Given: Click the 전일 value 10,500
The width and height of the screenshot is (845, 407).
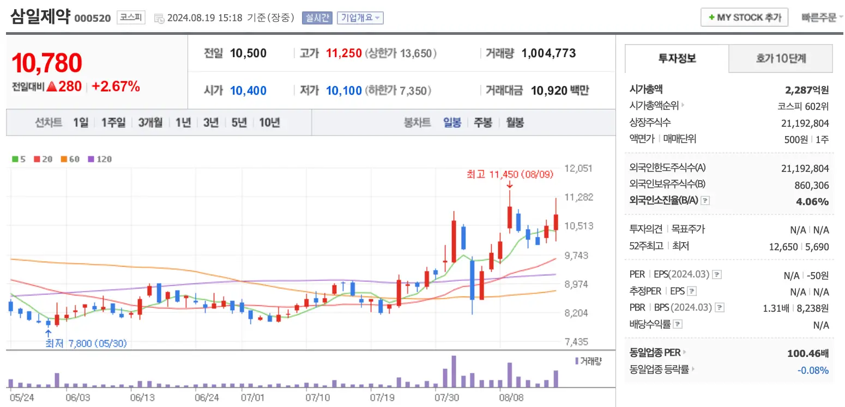Looking at the screenshot, I should (248, 53).
